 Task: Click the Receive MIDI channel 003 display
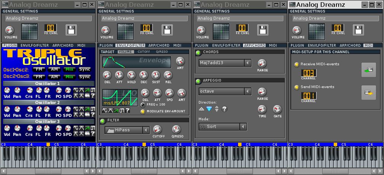(x=309, y=73)
